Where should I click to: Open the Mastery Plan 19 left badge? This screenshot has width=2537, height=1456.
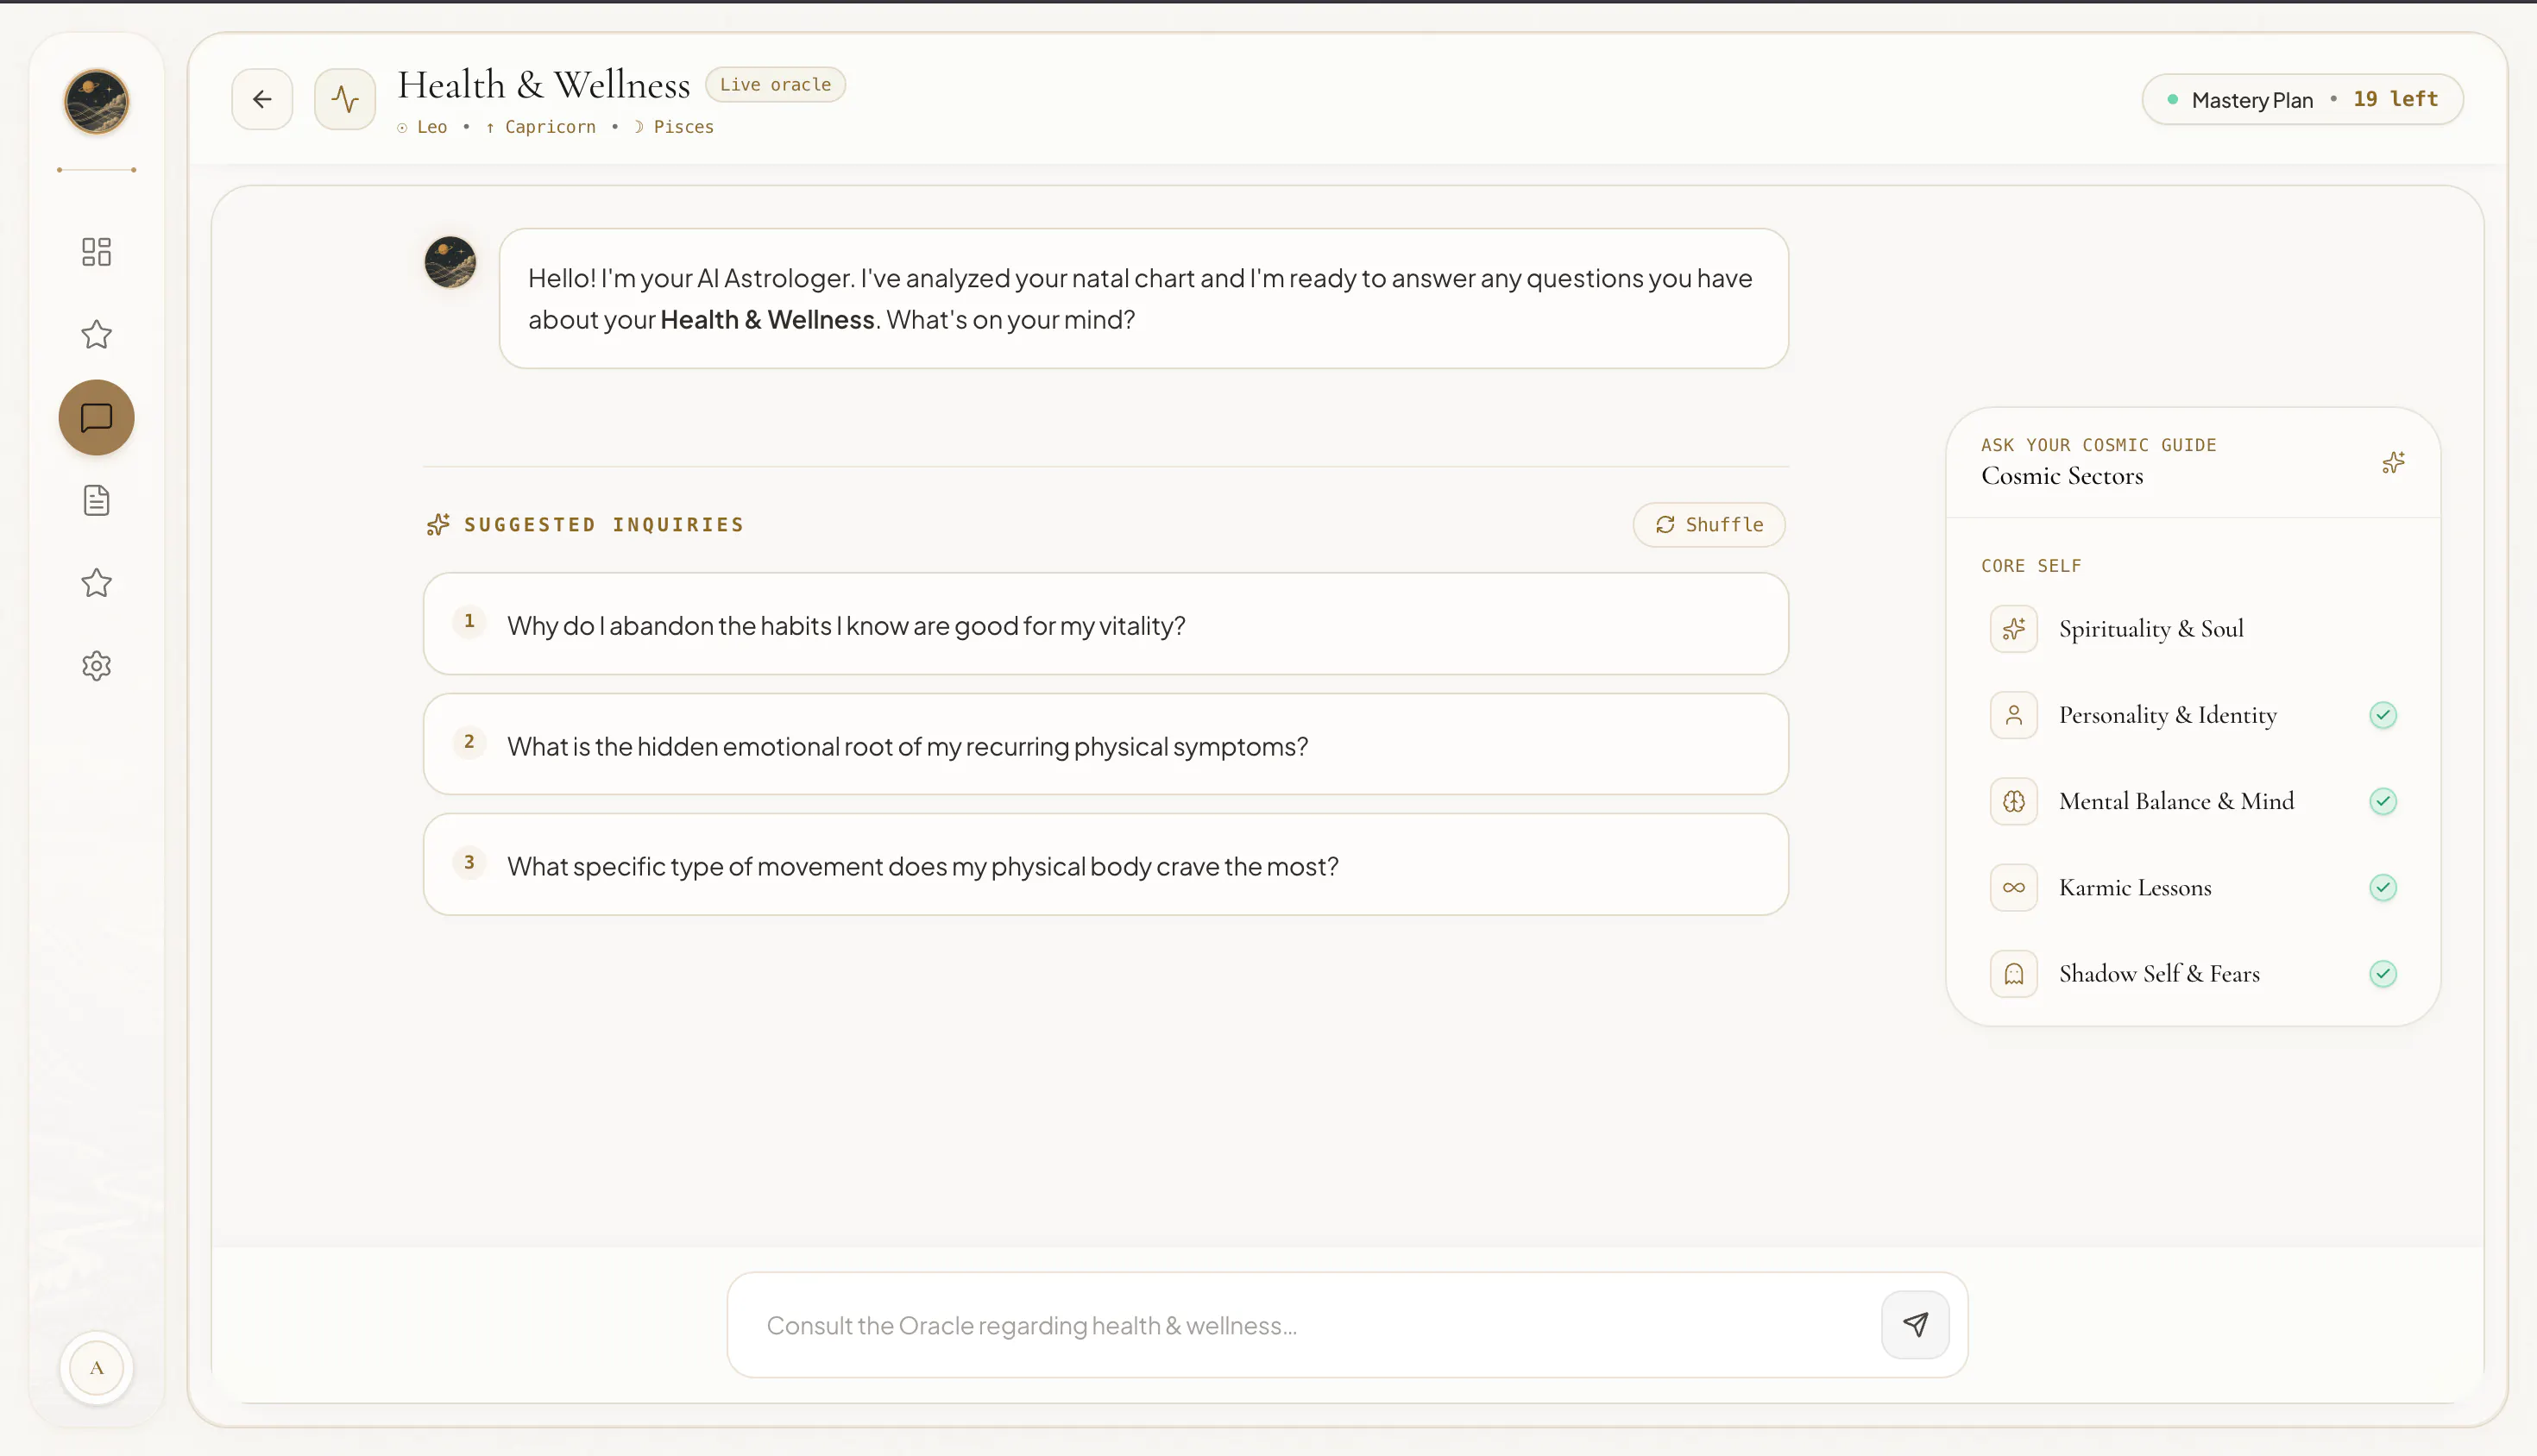click(2302, 99)
